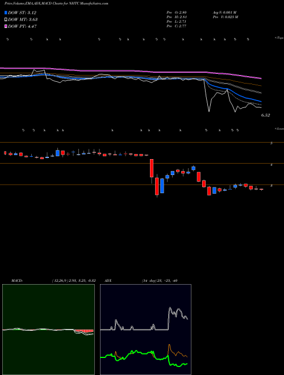Open the dark blue ADX indicator chart
Screen dimensions: 284x375
point(145,330)
